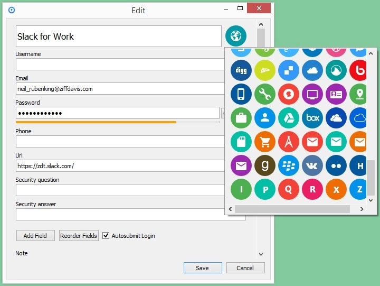Choose the pink letter R icon
This screenshot has width=380, height=286.
pos(312,189)
